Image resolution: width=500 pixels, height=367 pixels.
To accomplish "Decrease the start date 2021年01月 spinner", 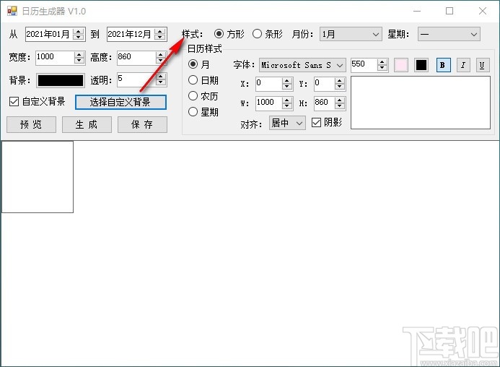I will [79, 37].
